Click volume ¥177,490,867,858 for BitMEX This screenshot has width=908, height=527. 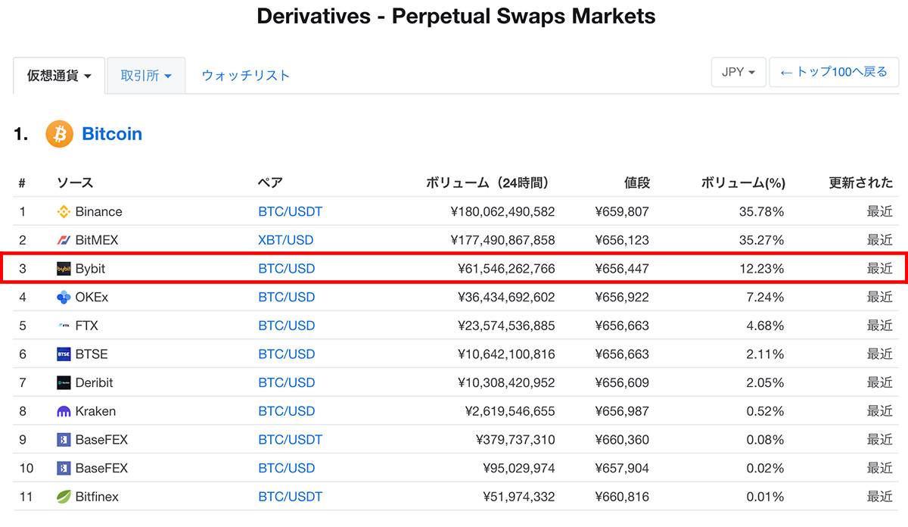point(502,240)
